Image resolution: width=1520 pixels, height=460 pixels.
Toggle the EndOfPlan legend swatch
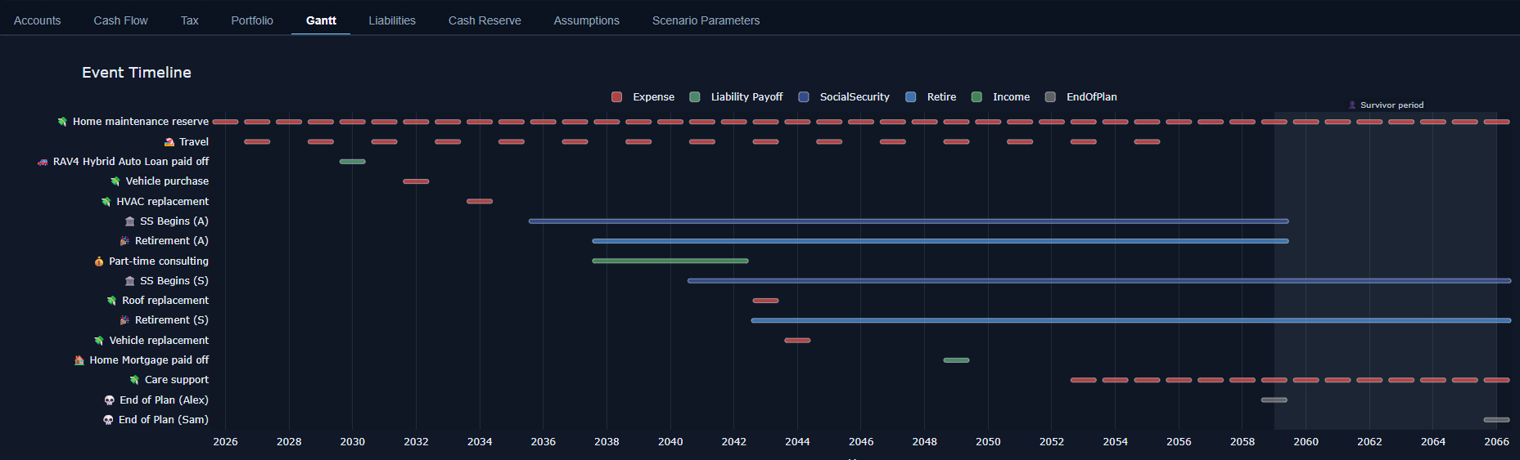click(1050, 97)
